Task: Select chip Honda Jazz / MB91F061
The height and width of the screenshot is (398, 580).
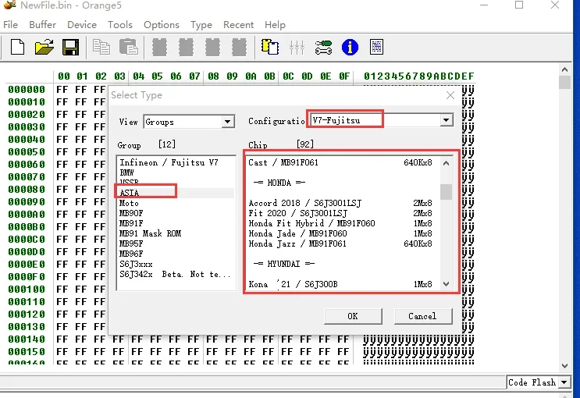Action: click(340, 243)
